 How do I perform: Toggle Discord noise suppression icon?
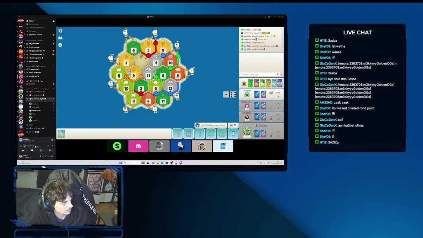coord(49,146)
